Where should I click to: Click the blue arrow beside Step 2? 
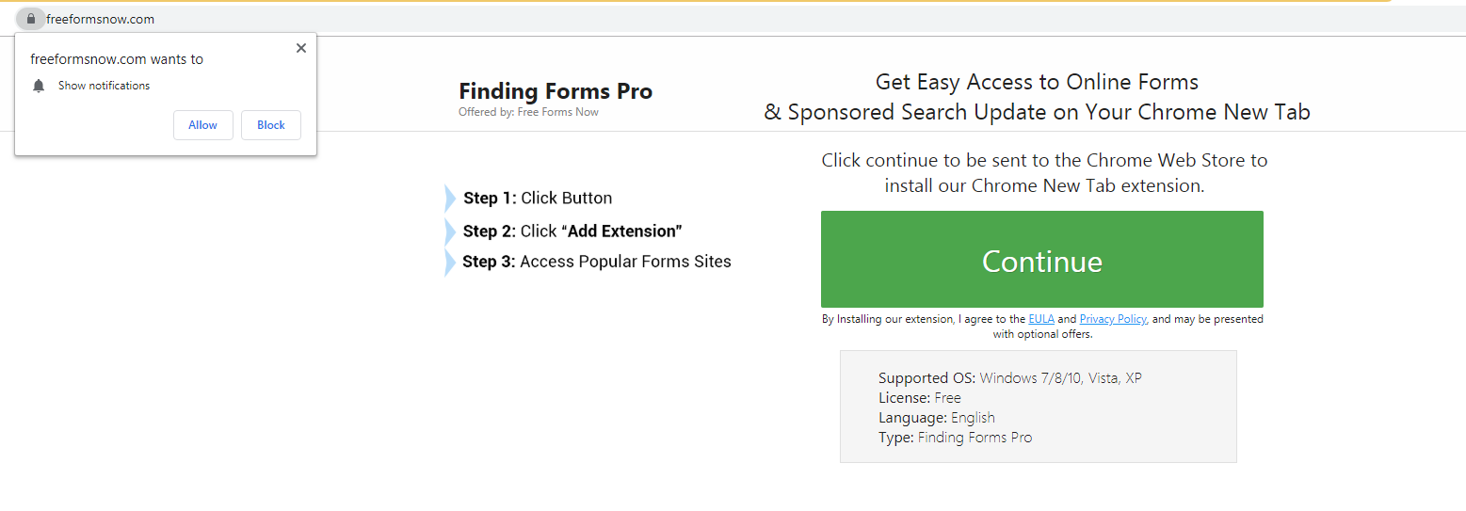pos(450,232)
